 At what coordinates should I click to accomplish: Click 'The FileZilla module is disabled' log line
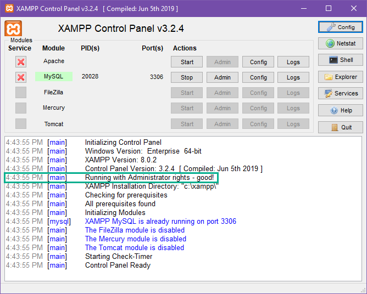[135, 230]
